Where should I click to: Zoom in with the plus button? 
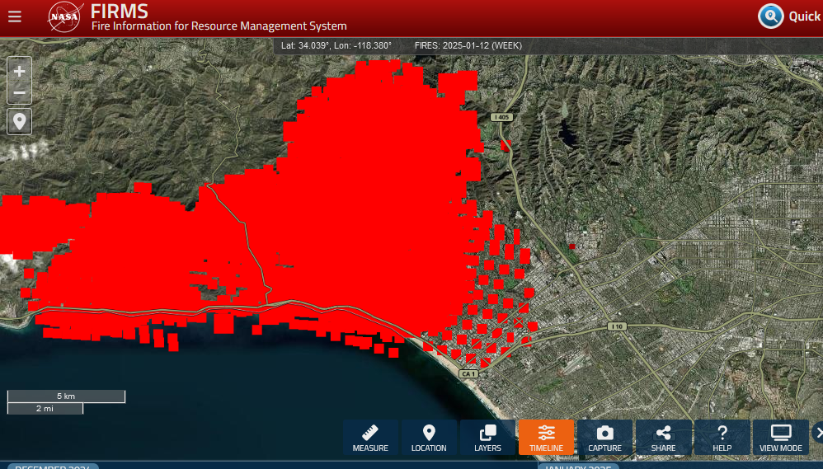click(x=20, y=71)
